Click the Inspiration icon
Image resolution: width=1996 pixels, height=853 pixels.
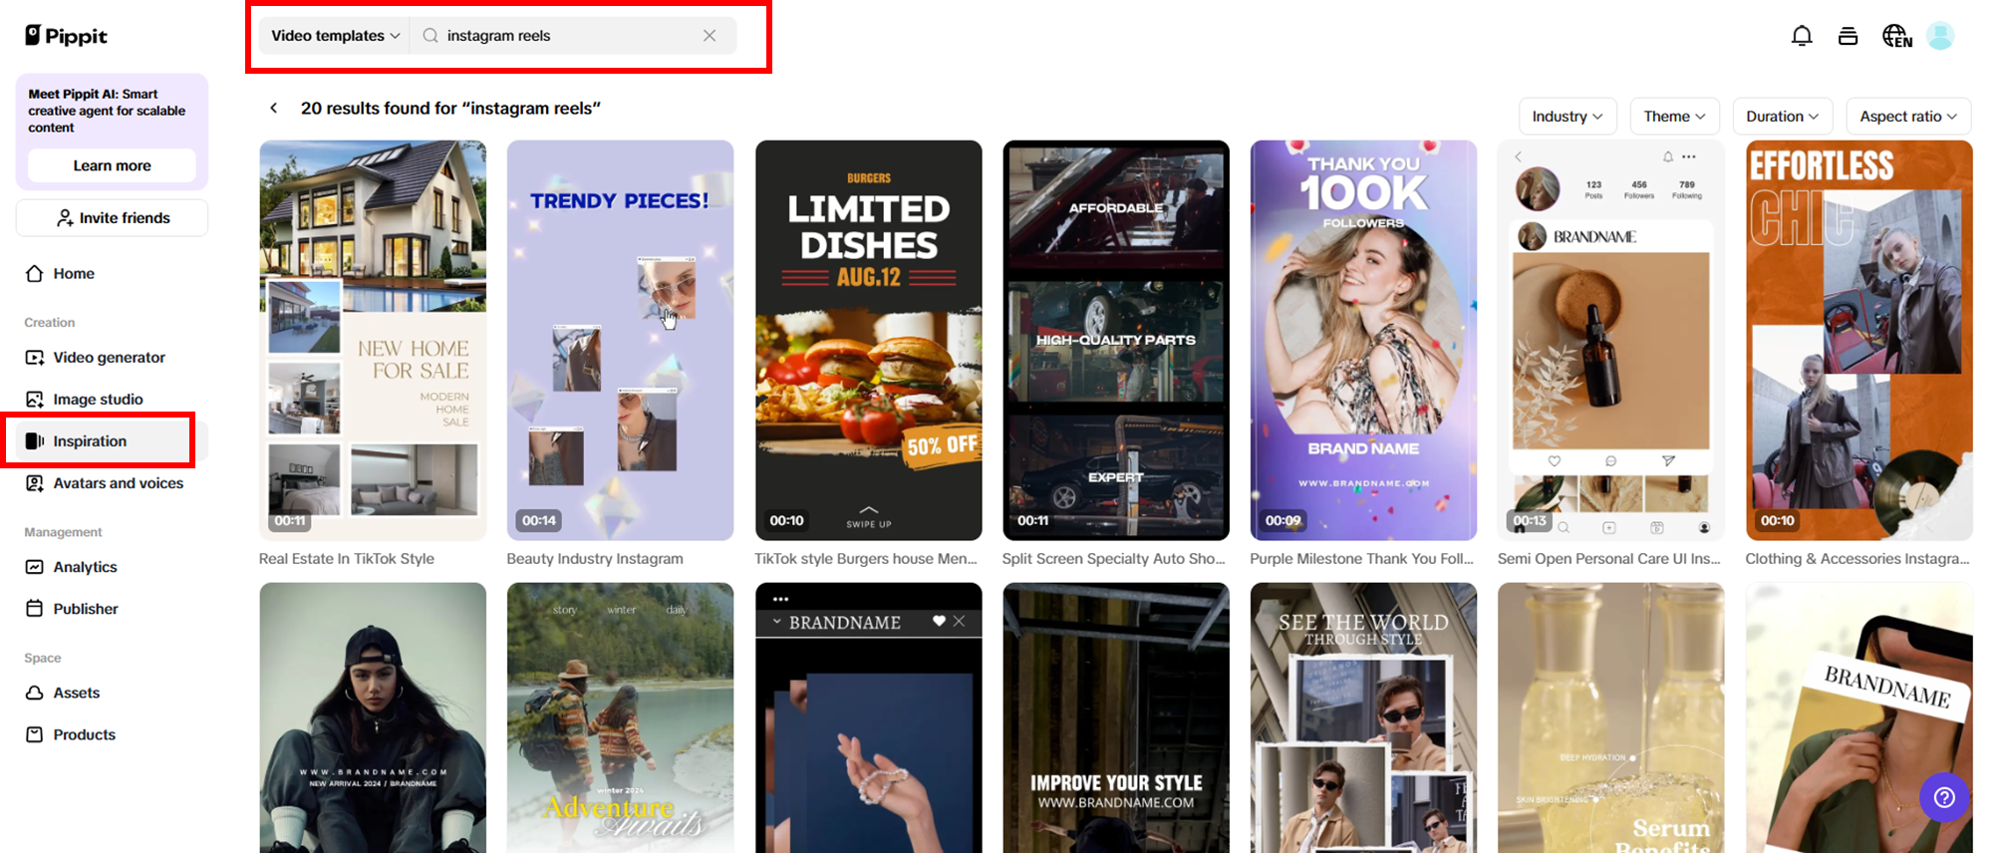pos(35,440)
